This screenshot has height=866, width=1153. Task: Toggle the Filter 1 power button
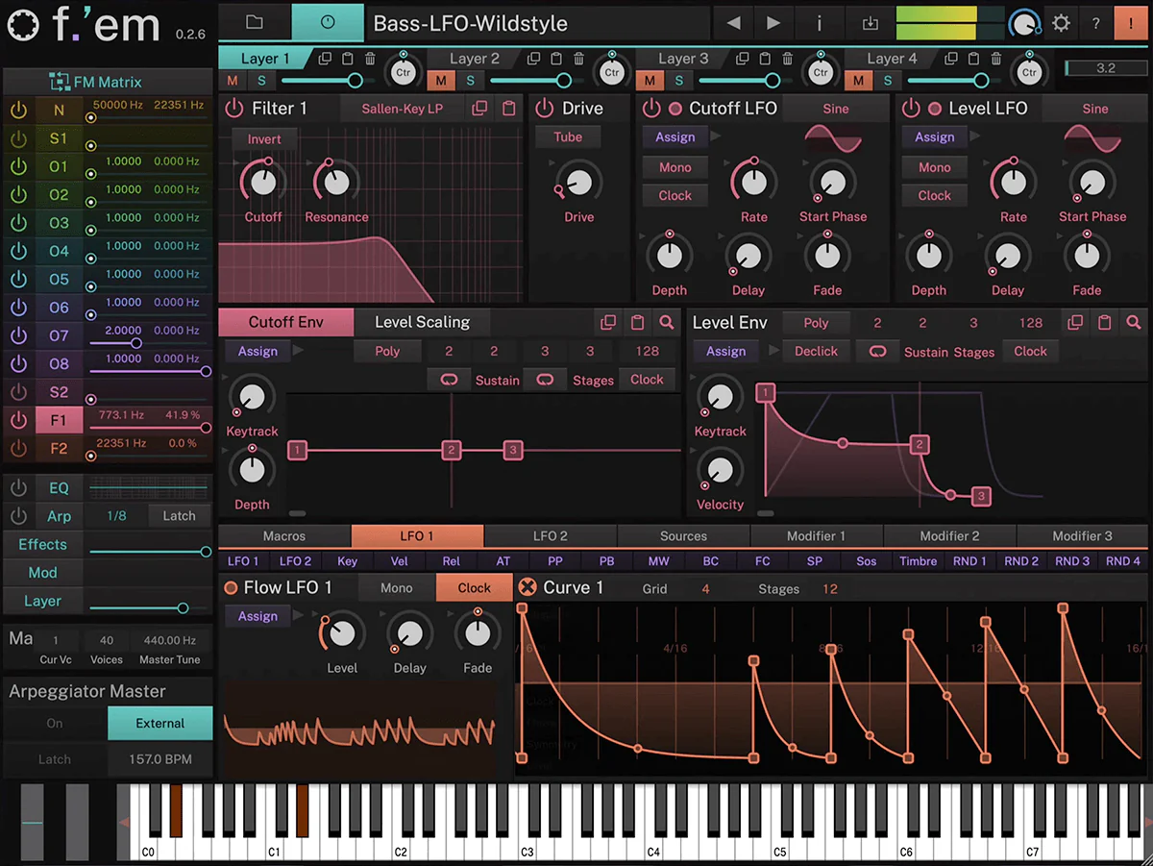click(234, 109)
